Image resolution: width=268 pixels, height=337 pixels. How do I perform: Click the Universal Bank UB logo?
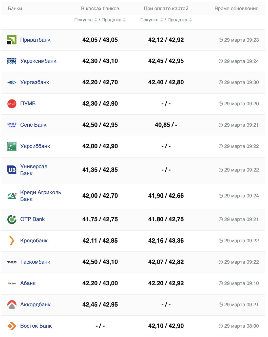pyautogui.click(x=12, y=170)
